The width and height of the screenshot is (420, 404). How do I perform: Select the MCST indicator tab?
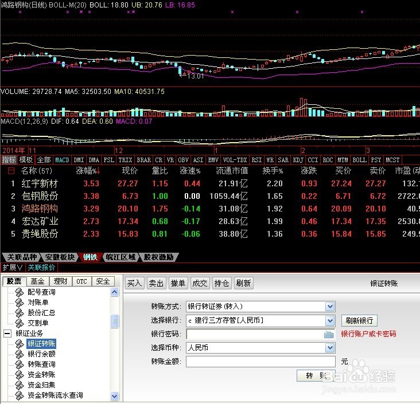392,160
